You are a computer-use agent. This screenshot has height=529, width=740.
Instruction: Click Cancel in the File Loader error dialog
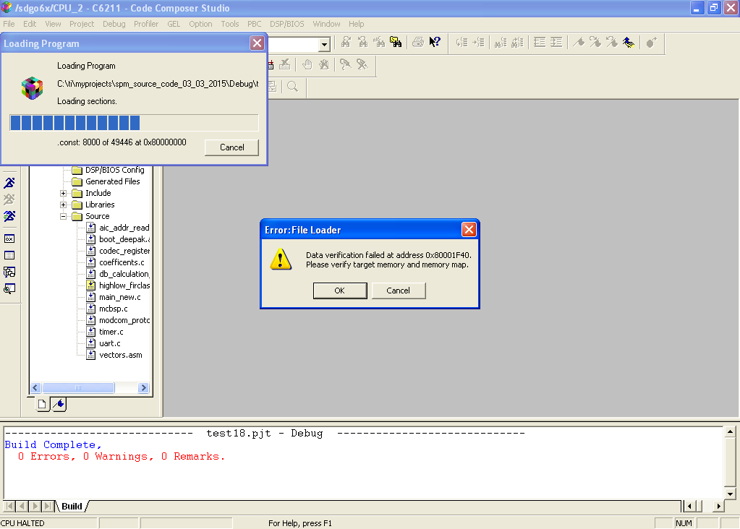399,291
